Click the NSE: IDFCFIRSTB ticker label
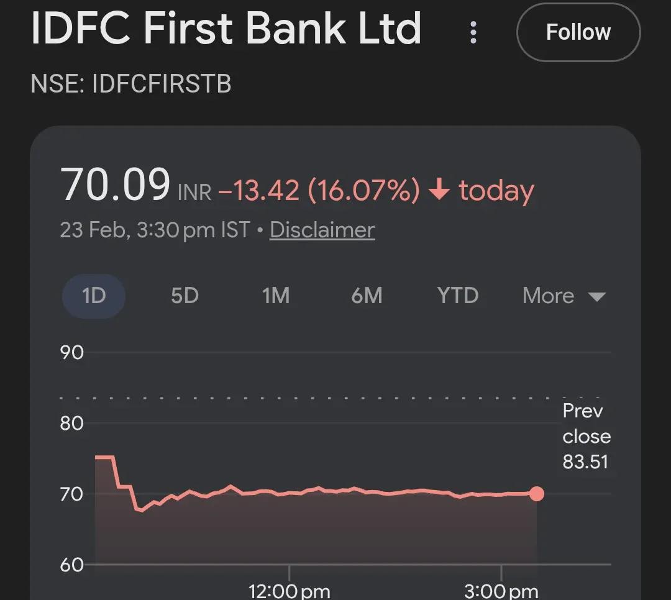 (131, 84)
